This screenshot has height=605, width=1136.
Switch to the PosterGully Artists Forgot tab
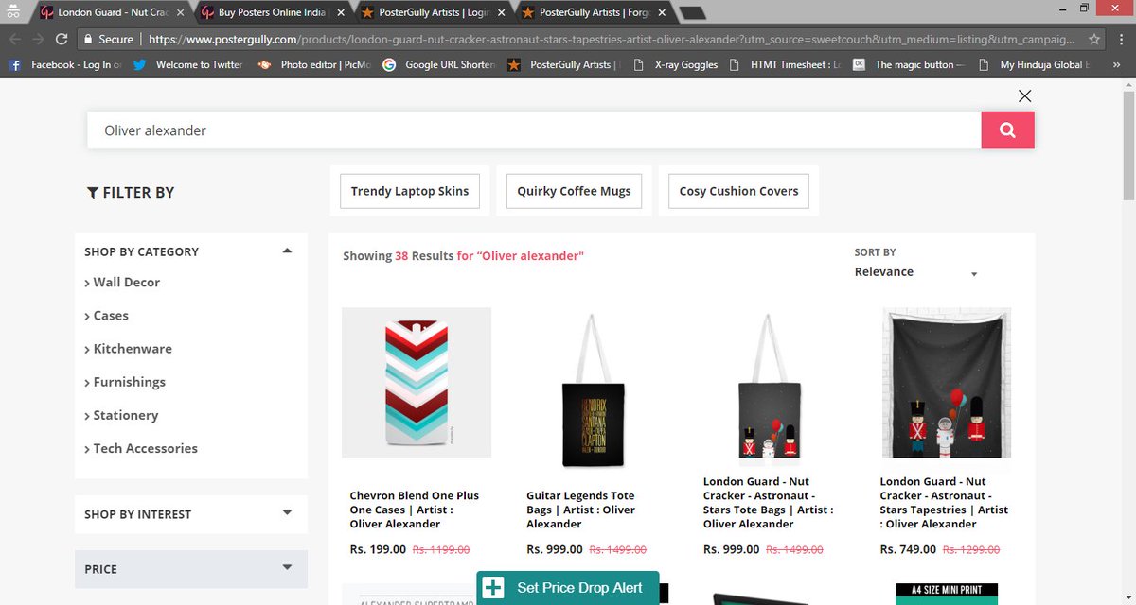click(594, 13)
